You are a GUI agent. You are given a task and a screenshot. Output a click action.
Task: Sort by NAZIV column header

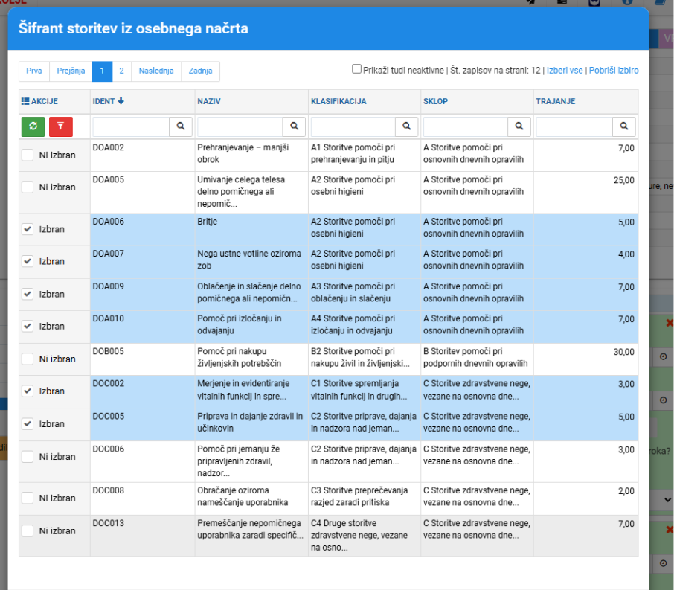(x=209, y=101)
